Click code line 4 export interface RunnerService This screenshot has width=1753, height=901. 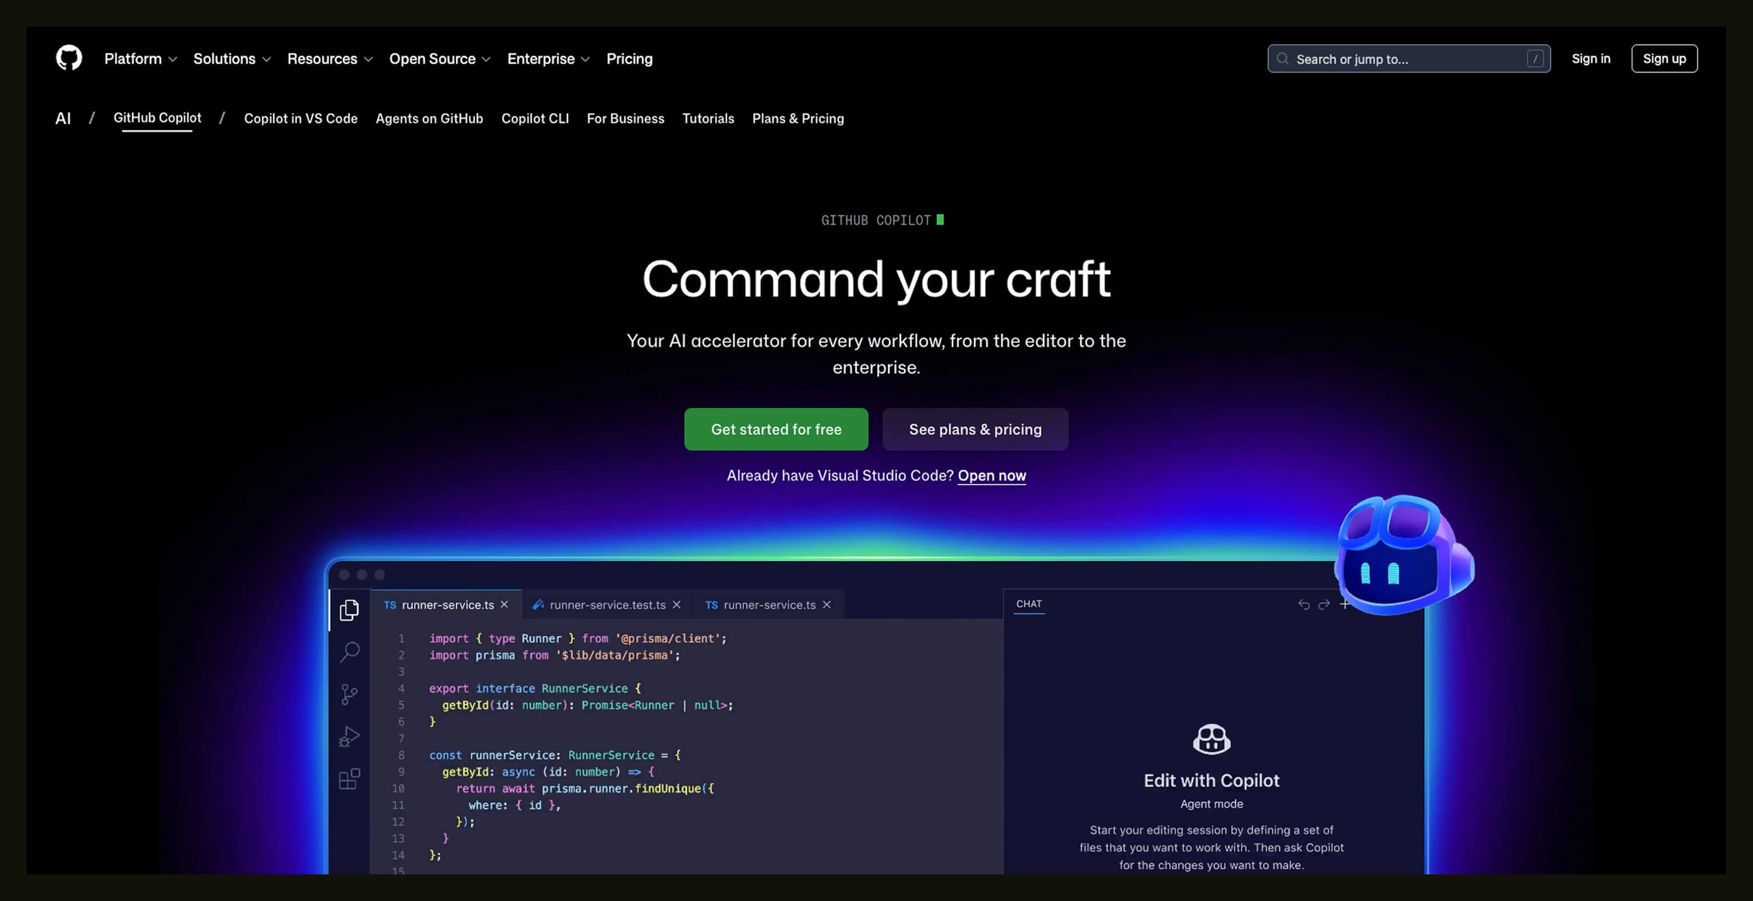click(535, 689)
